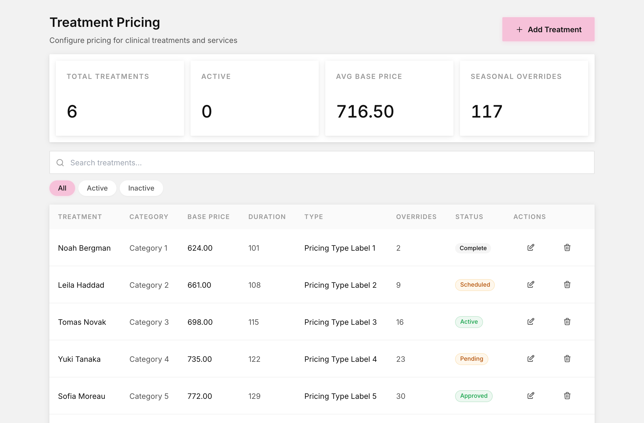Delete the Noah Bergman treatment
Viewport: 644px width, 423px height.
pyautogui.click(x=567, y=248)
